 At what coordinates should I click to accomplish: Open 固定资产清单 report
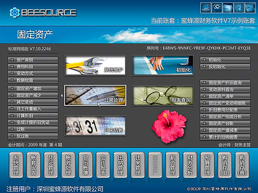click(x=225, y=96)
